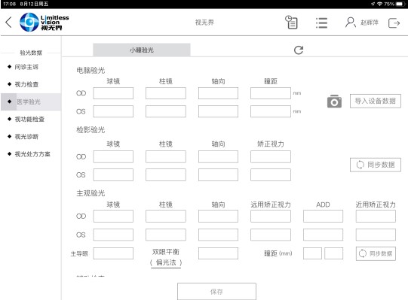Click the Limitless Vision logo
The height and width of the screenshot is (300, 408).
pyautogui.click(x=44, y=23)
